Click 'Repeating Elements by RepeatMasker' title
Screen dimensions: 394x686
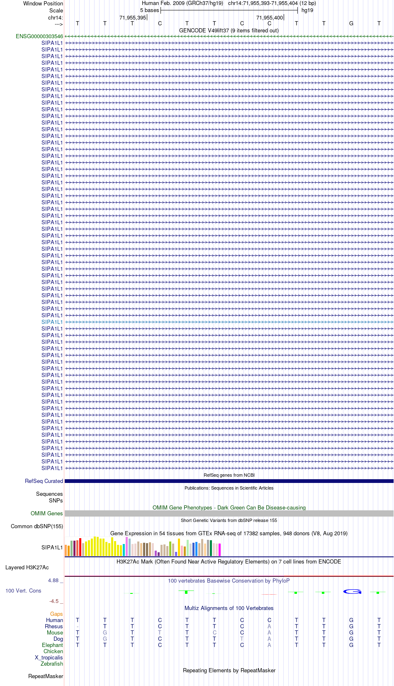[229, 670]
